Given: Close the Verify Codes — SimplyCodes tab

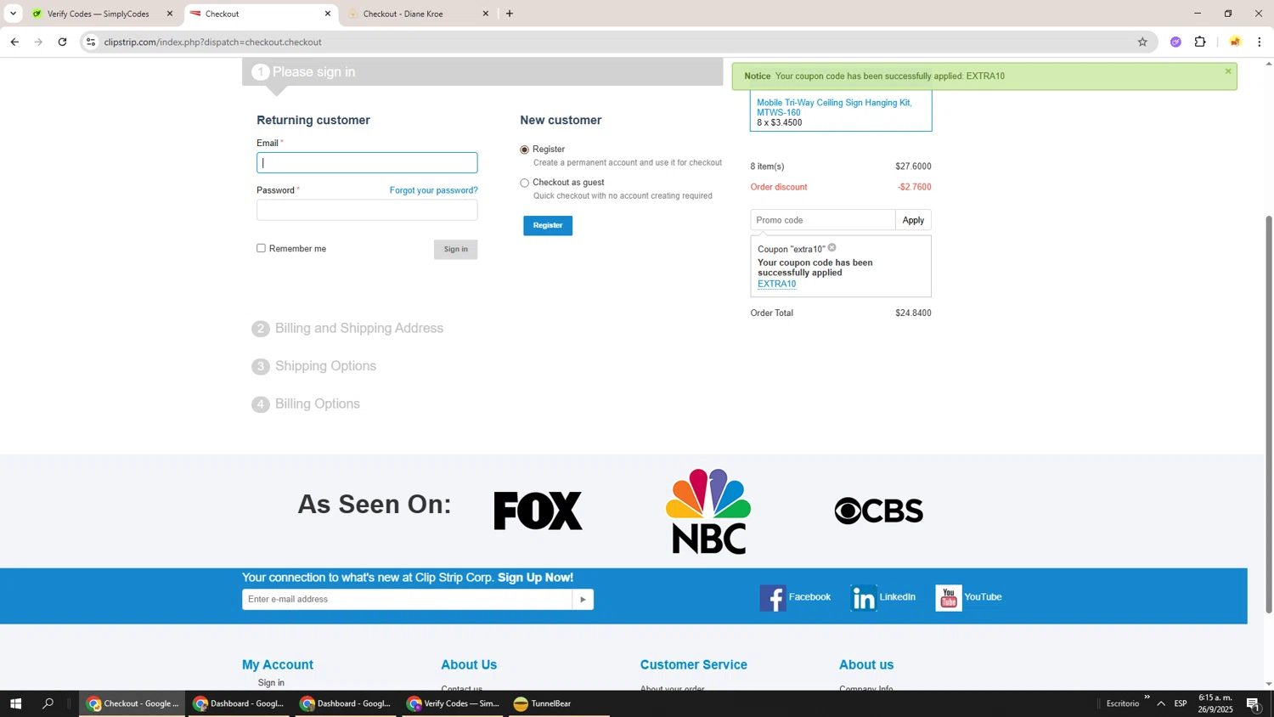Looking at the screenshot, I should tap(170, 14).
